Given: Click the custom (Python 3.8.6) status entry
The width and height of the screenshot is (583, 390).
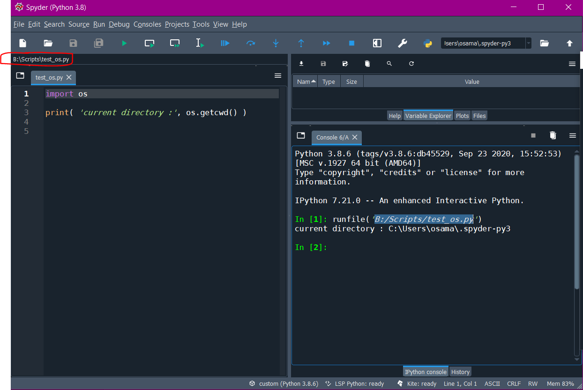Looking at the screenshot, I should (284, 383).
